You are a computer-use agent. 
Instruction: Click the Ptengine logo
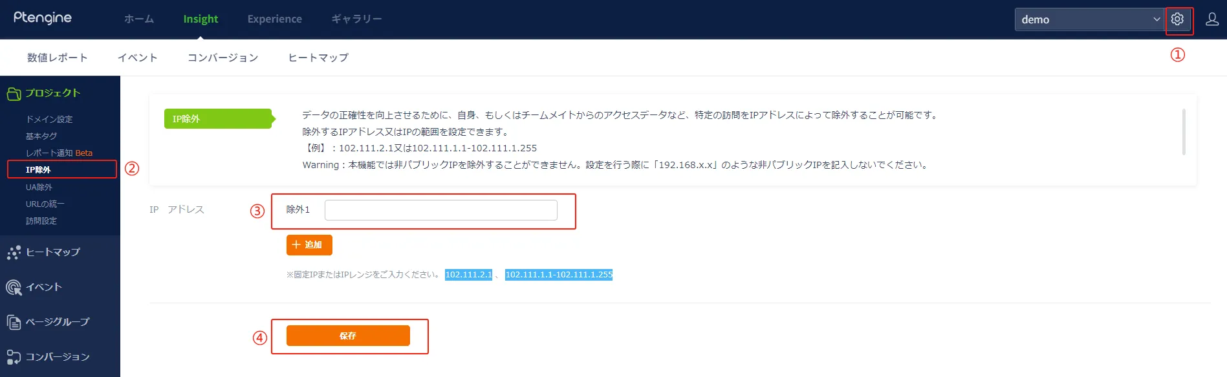point(43,18)
